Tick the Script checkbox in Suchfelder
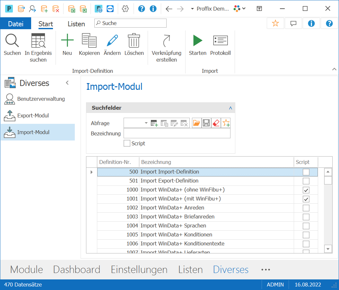The width and height of the screenshot is (339, 290). (x=127, y=143)
